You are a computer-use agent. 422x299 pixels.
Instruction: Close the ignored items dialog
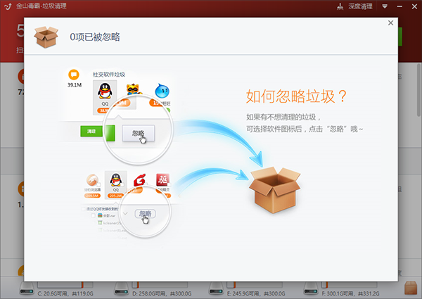(390, 23)
